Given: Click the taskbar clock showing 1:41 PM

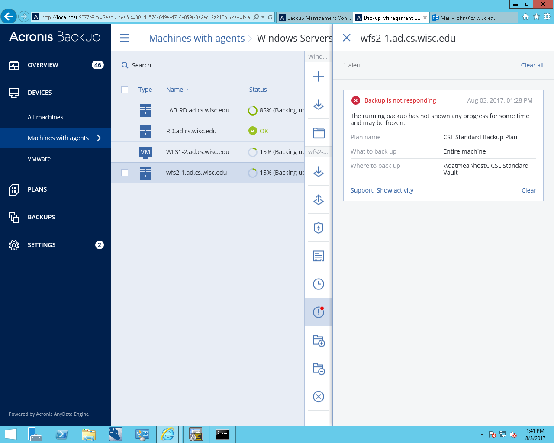Looking at the screenshot, I should (x=535, y=434).
